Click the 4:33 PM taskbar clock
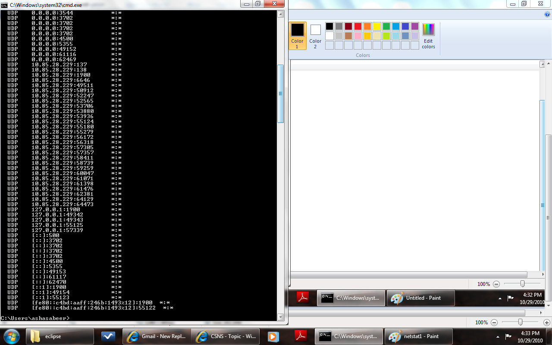This screenshot has width=552, height=345. (530, 336)
